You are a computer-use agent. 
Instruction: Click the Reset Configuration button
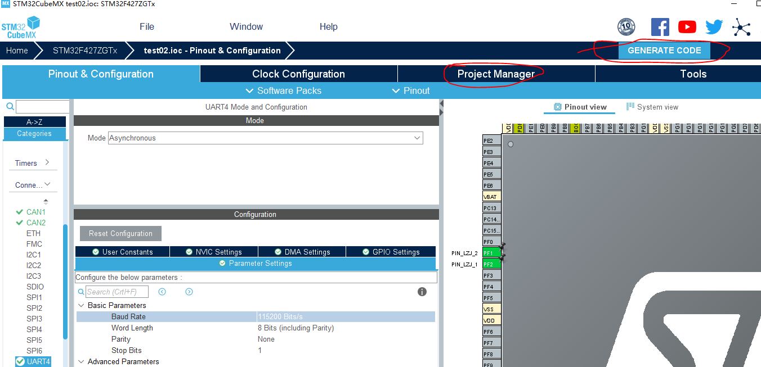coord(120,233)
